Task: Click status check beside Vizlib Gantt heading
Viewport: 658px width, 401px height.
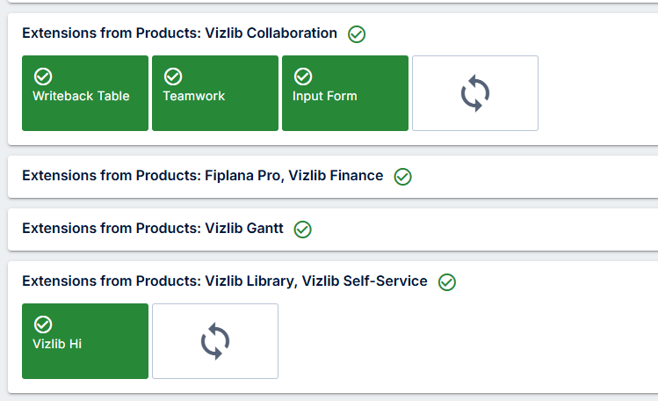Action: point(302,230)
